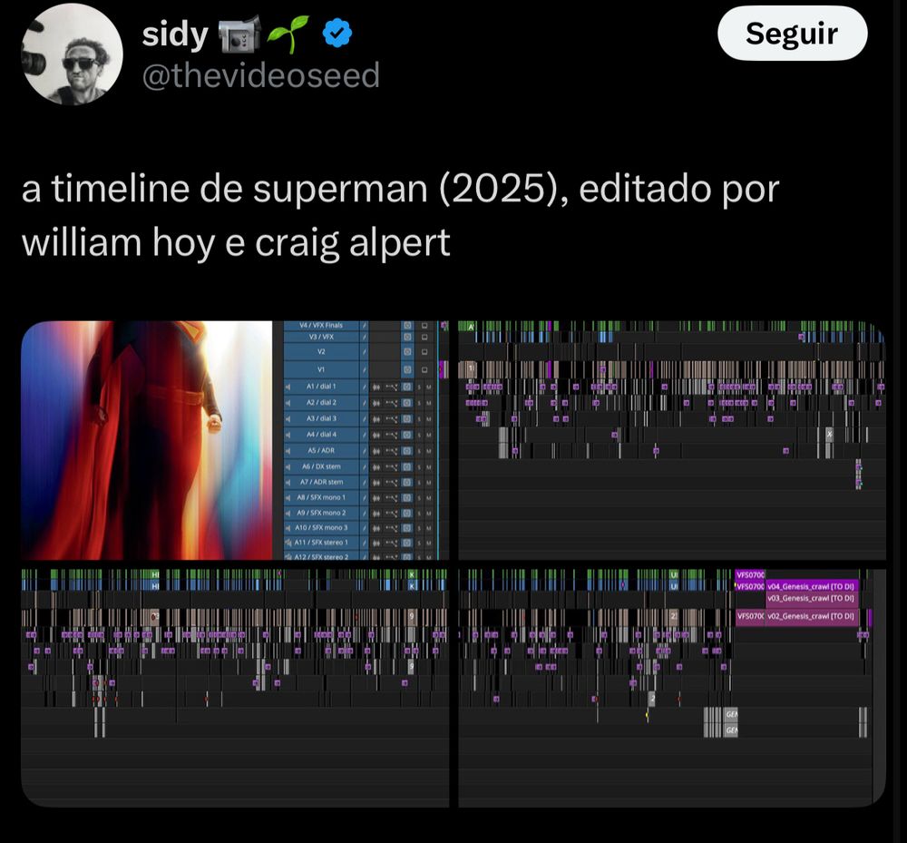Solo the A5 / ADR track

click(x=419, y=451)
